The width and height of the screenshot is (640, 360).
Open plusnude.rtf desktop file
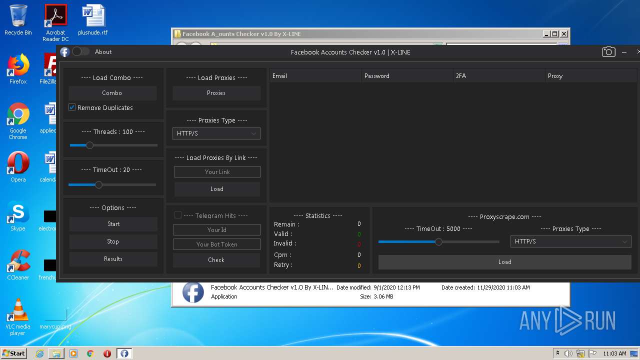click(93, 20)
